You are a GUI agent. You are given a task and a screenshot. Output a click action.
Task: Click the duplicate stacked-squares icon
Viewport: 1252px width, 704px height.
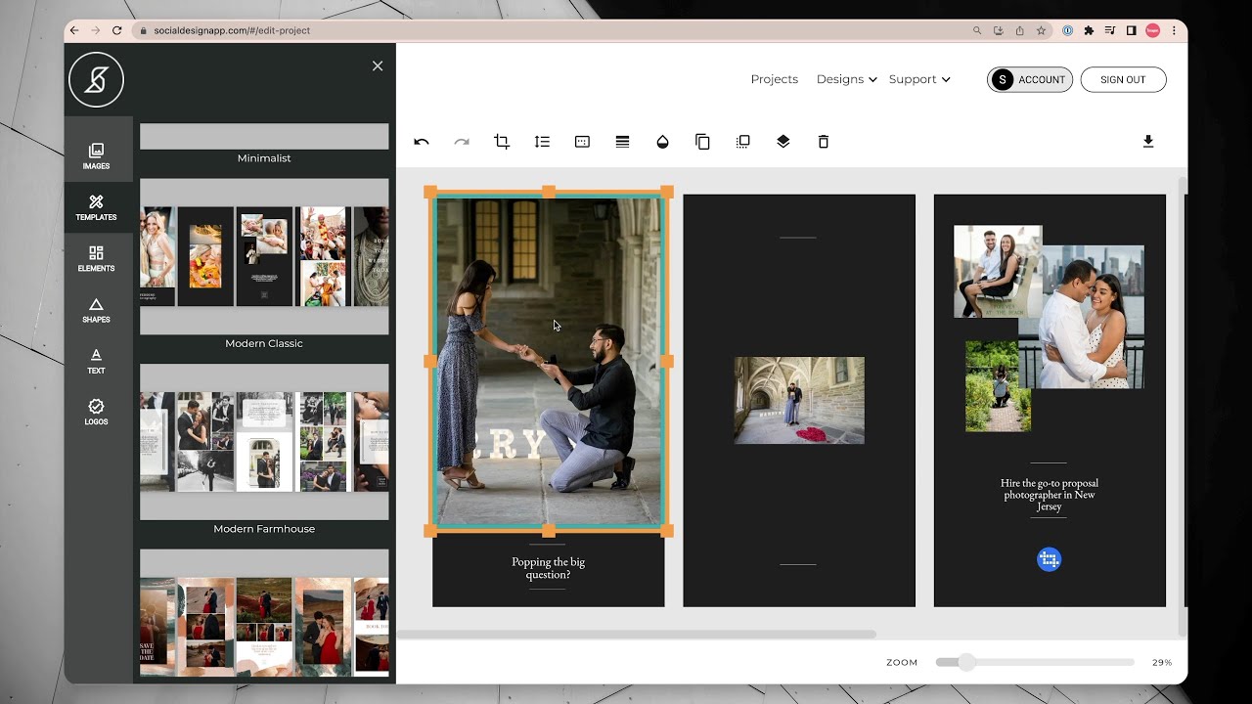pyautogui.click(x=742, y=142)
